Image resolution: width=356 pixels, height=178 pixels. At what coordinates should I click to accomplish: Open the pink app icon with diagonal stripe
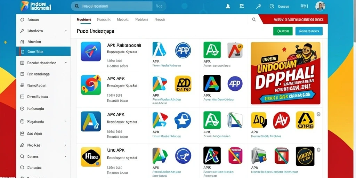(235, 155)
